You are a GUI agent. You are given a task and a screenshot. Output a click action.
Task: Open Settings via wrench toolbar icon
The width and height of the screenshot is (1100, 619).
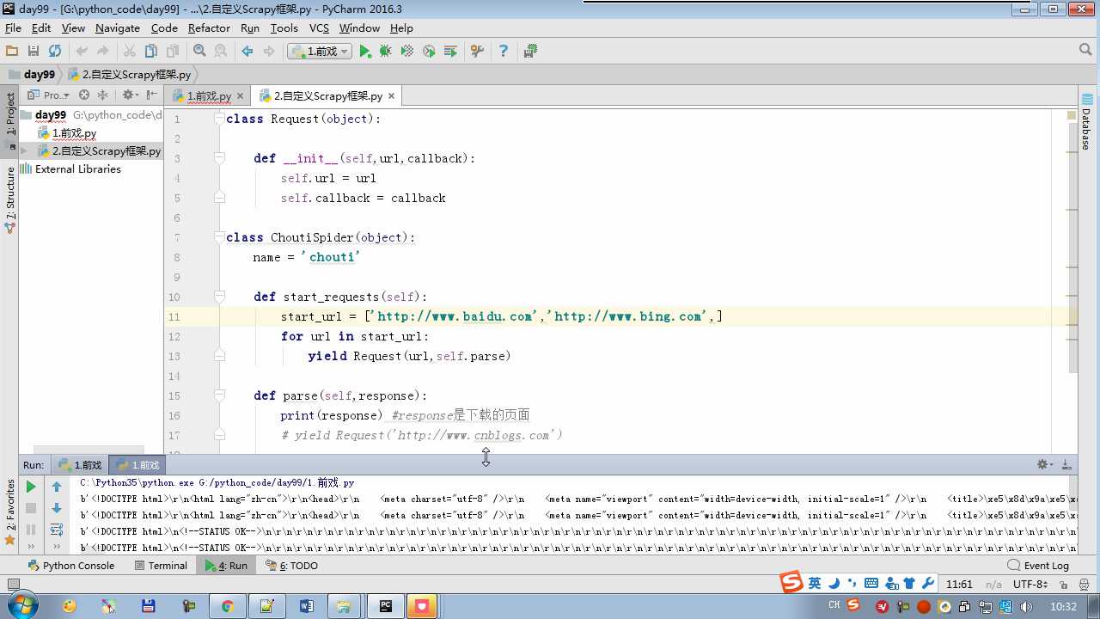[477, 52]
